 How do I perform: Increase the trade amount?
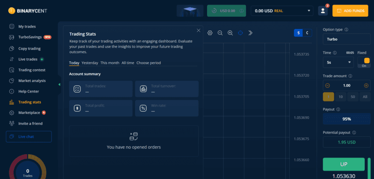(366, 86)
